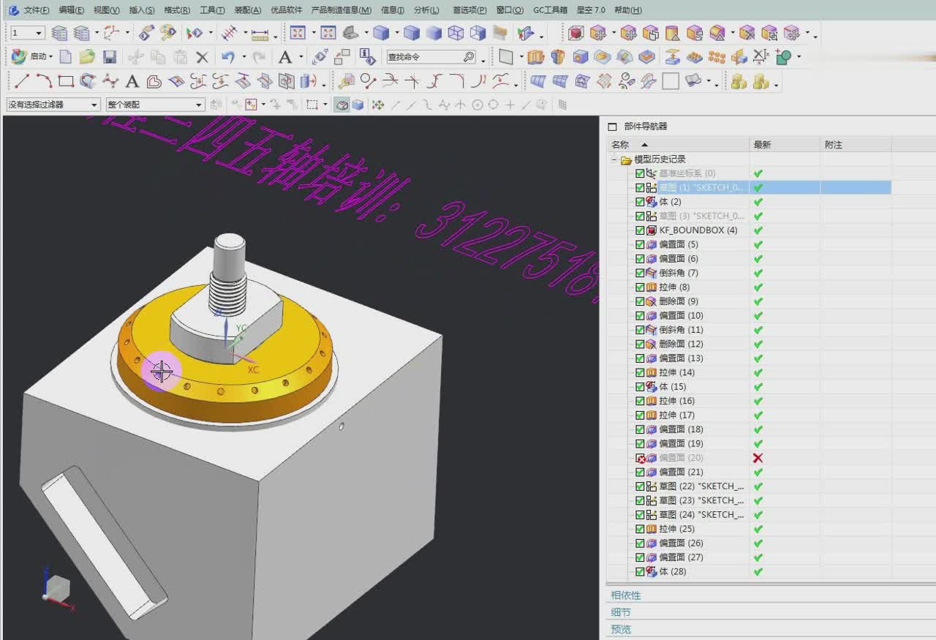Viewport: 936px width, 640px height.
Task: Click the Paste clipboard icon
Action: [x=180, y=57]
